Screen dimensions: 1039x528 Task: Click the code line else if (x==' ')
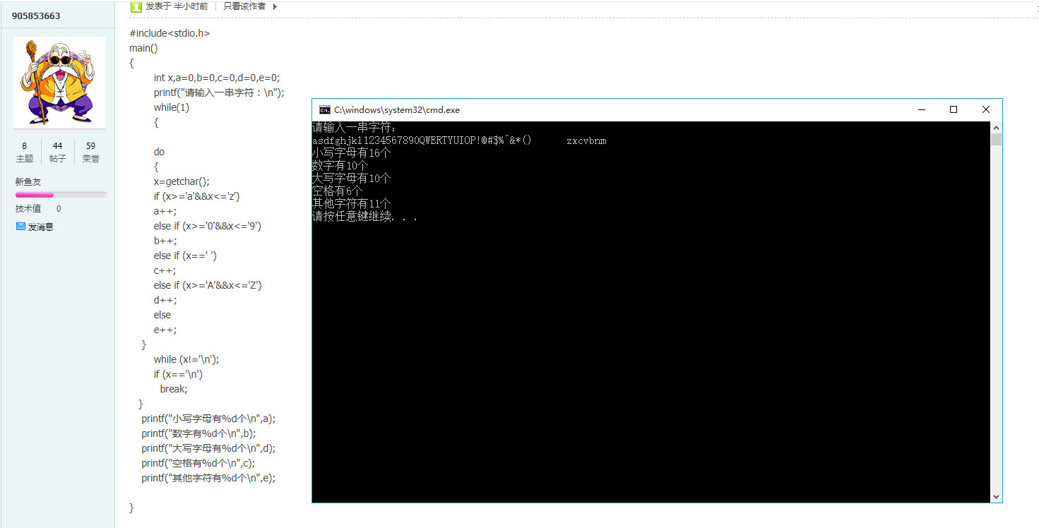click(185, 256)
